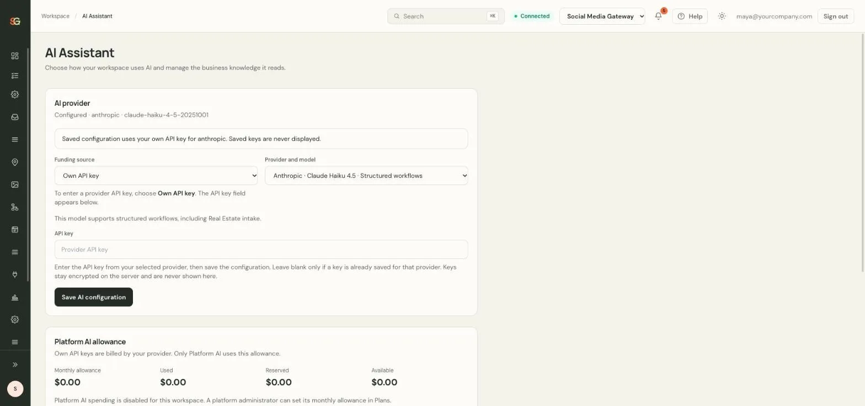The height and width of the screenshot is (406, 865).
Task: Click the S user avatar
Action: pyautogui.click(x=15, y=388)
